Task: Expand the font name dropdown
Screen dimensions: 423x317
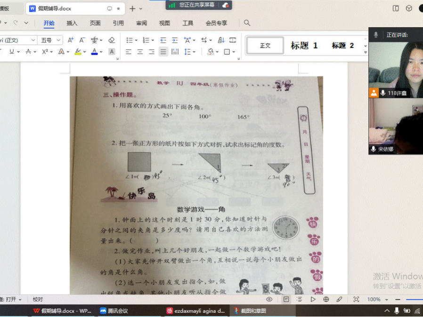Action: point(33,40)
